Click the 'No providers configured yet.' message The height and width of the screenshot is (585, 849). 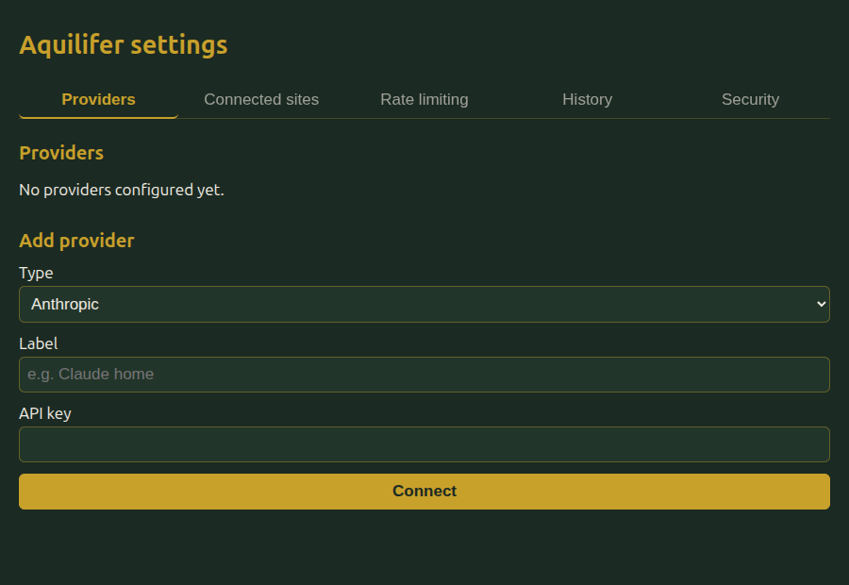[122, 191]
